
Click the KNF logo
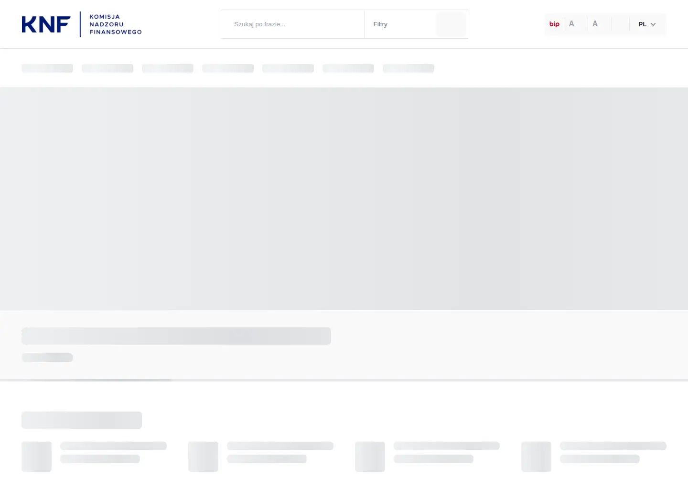[82, 24]
